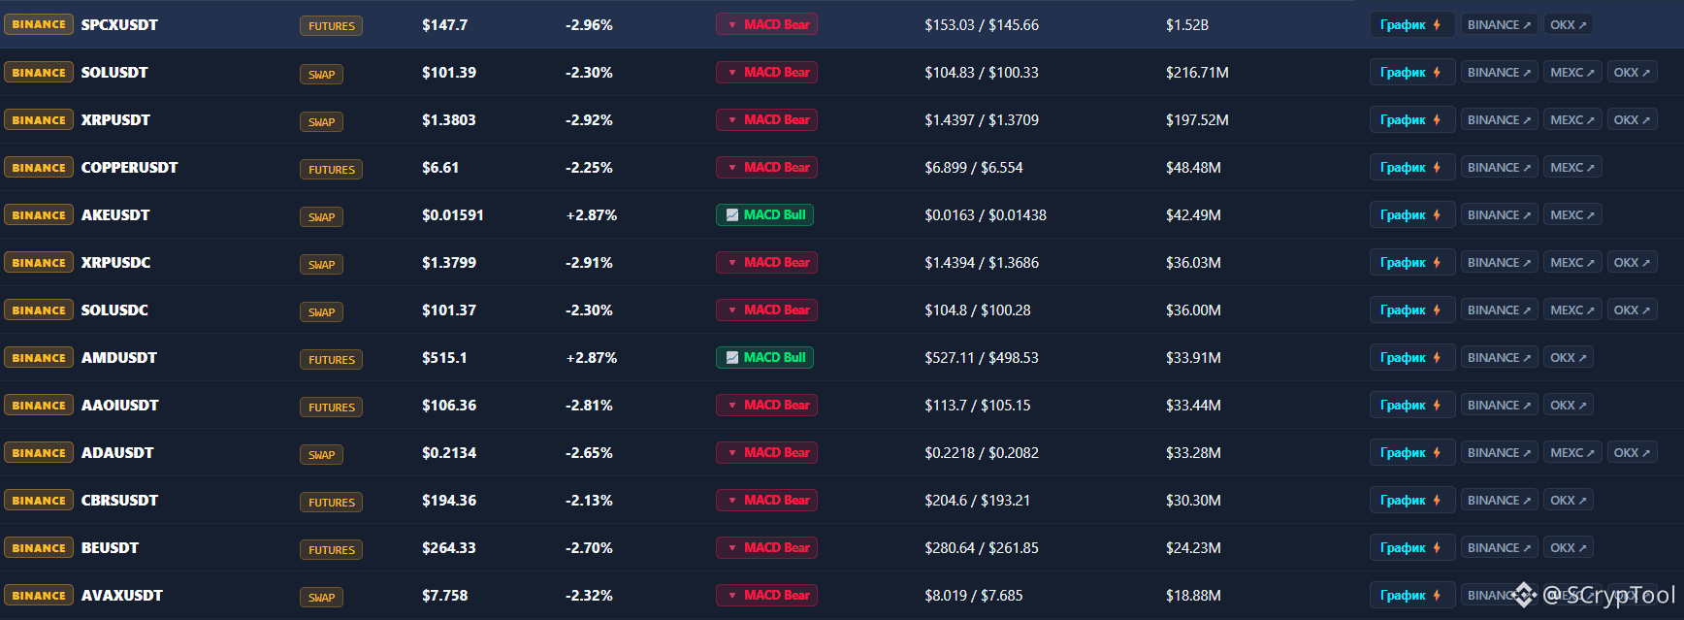Open XRPUSDT on OKX exchange link
This screenshot has width=1684, height=620.
pos(1632,119)
